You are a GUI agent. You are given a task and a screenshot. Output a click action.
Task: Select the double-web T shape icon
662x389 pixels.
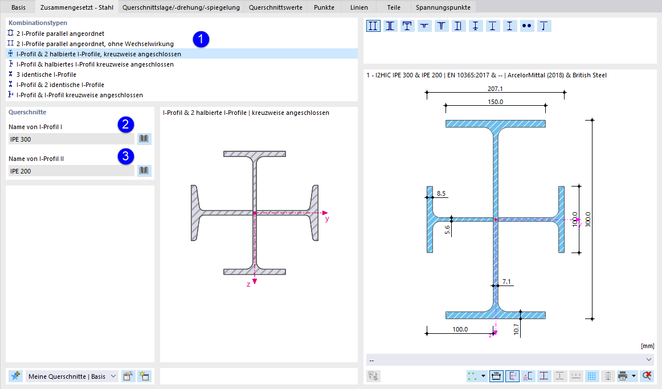(x=441, y=26)
